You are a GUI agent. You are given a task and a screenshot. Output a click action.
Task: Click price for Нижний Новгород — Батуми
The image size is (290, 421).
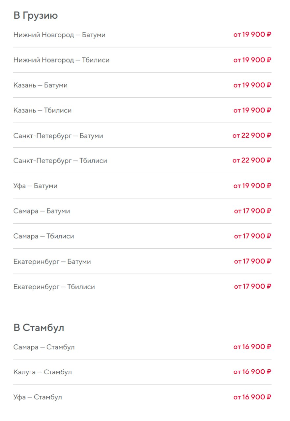[x=252, y=35]
